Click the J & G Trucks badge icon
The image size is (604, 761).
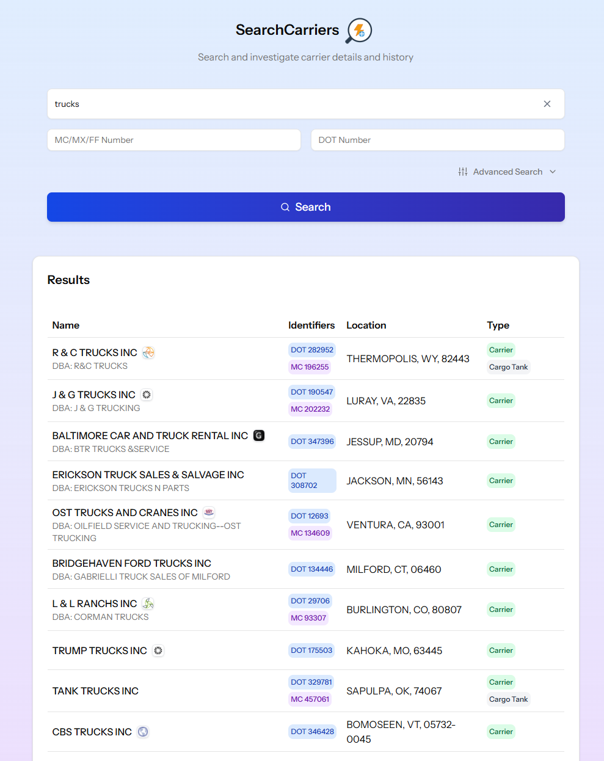pyautogui.click(x=147, y=395)
